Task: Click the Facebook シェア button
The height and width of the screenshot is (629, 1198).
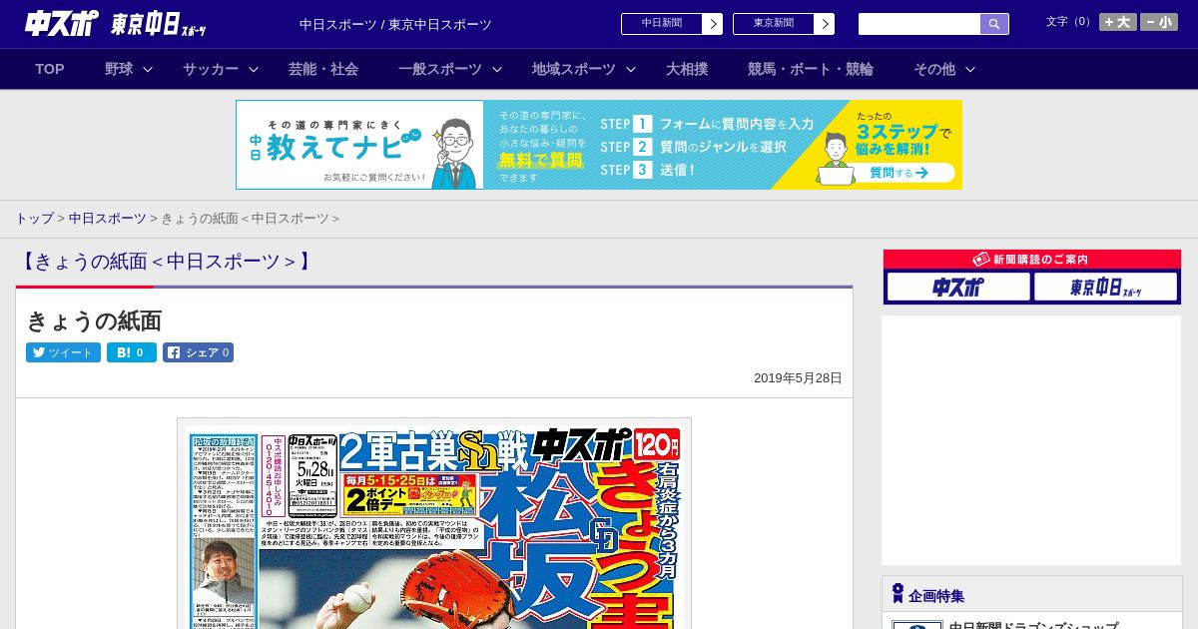Action: point(198,352)
